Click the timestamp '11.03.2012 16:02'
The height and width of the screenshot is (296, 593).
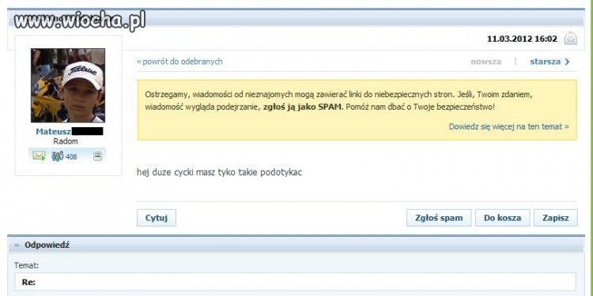(522, 39)
